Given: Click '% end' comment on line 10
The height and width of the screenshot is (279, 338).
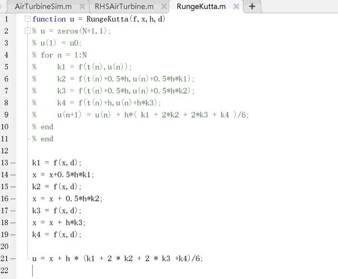Looking at the screenshot, I should (43, 127).
